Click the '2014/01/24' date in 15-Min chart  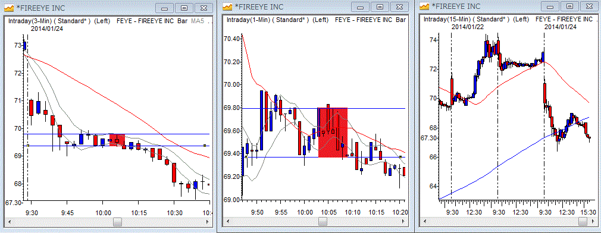pyautogui.click(x=560, y=26)
